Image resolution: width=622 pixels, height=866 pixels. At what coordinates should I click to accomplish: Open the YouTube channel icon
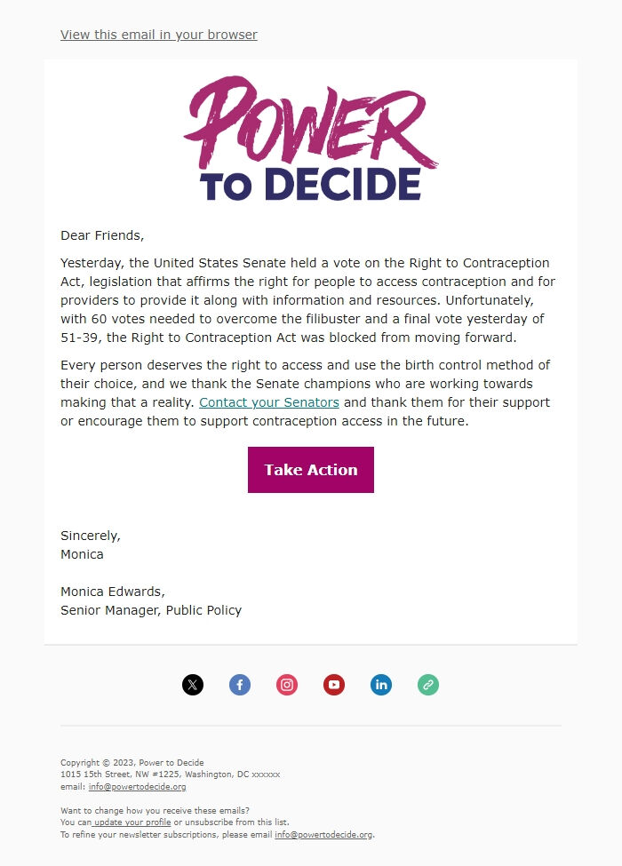[334, 684]
